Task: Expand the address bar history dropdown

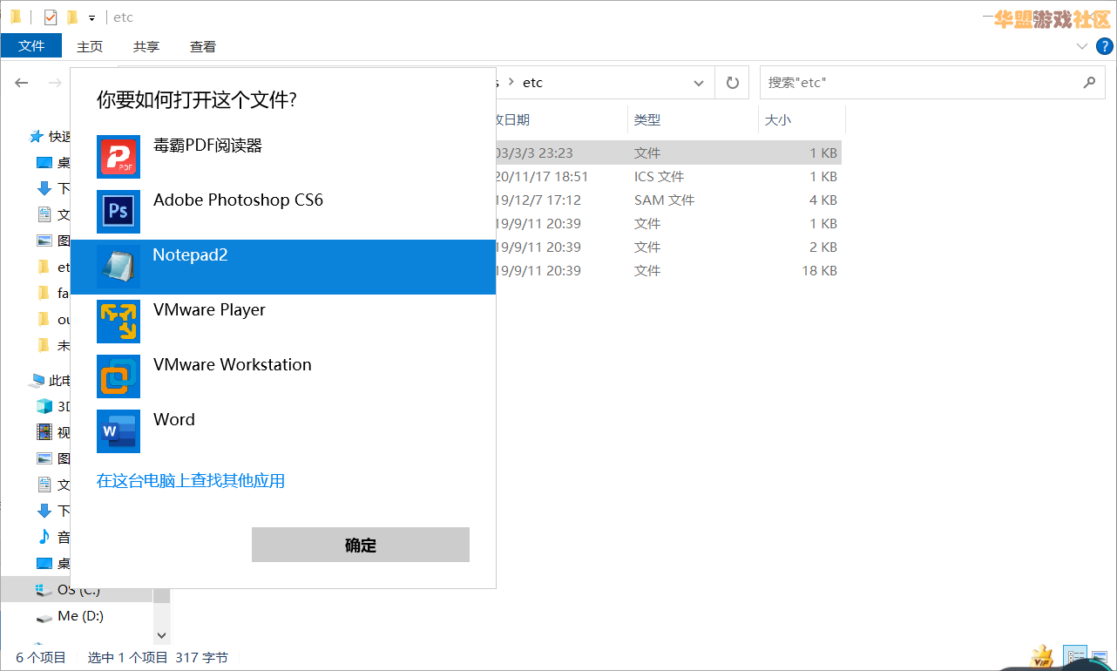Action: pyautogui.click(x=699, y=83)
